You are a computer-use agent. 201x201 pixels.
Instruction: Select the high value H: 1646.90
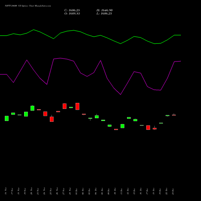105,10
